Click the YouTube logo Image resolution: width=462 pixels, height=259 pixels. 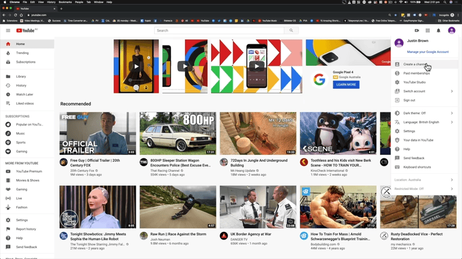(27, 31)
